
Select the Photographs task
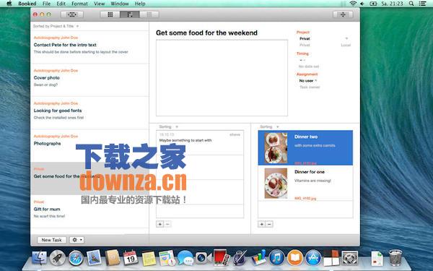(x=89, y=146)
